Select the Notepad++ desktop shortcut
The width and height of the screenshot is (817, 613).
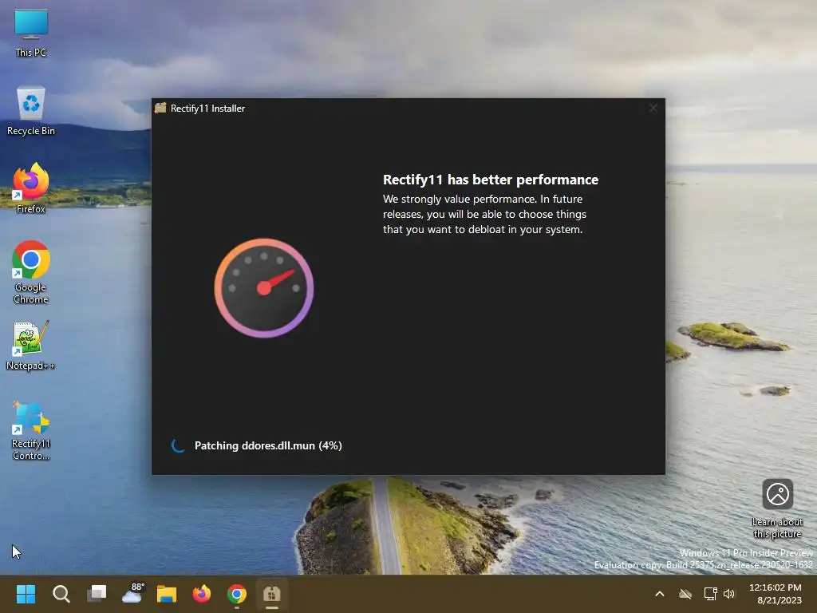coord(31,345)
